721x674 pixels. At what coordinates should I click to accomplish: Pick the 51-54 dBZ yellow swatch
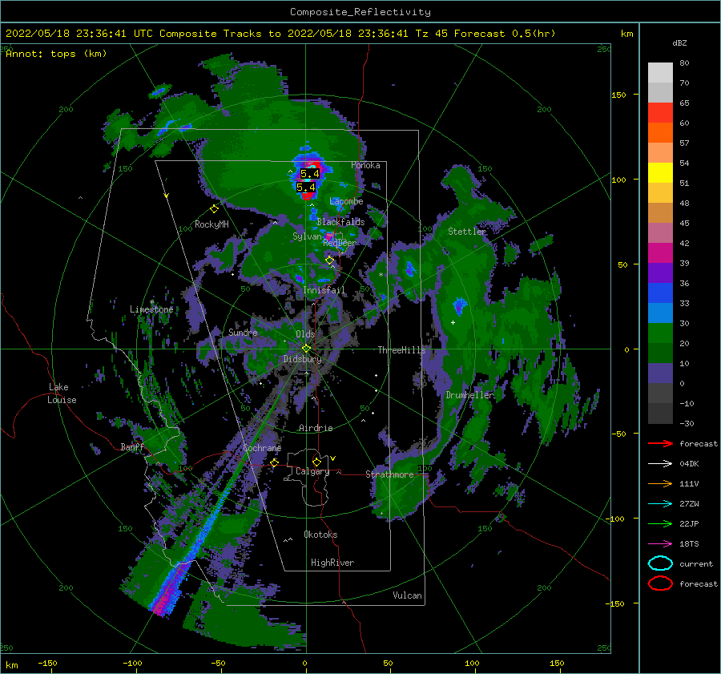click(x=660, y=173)
